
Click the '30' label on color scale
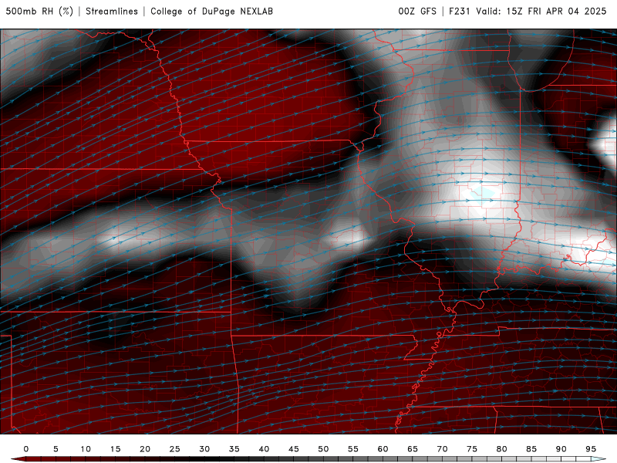[x=204, y=449]
